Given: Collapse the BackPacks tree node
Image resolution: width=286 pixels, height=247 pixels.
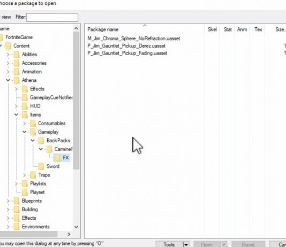Looking at the screenshot, I should coord(33,141).
